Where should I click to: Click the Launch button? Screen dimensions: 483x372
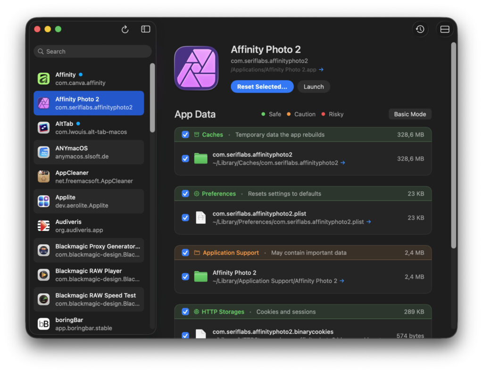click(x=314, y=87)
